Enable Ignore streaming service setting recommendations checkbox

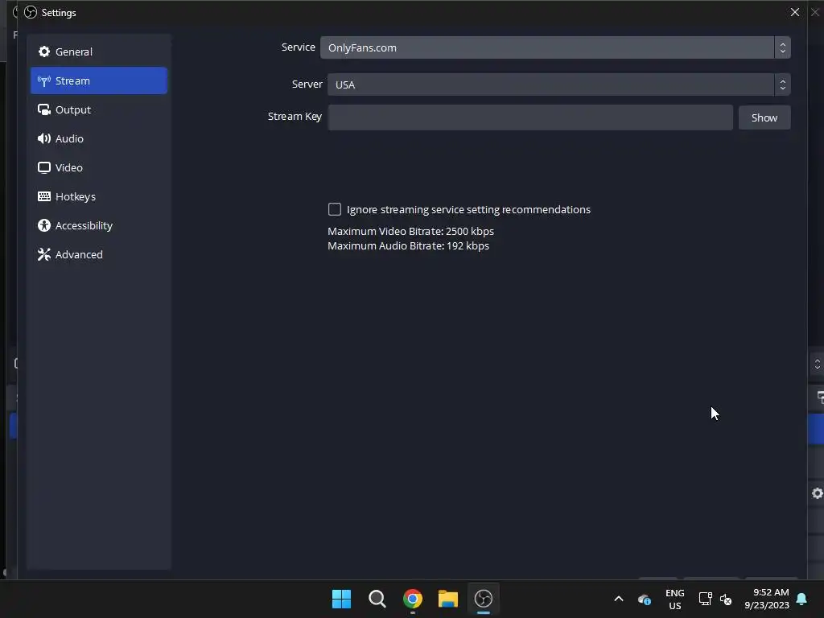pyautogui.click(x=335, y=209)
